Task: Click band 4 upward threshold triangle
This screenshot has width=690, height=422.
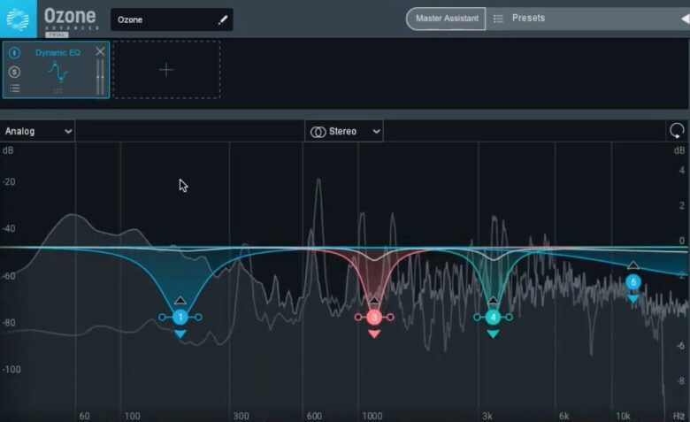Action: coord(493,301)
